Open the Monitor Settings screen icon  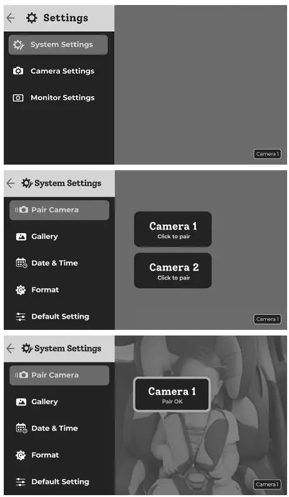click(18, 98)
